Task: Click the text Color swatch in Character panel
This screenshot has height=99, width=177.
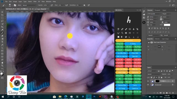Action: [x=167, y=25]
